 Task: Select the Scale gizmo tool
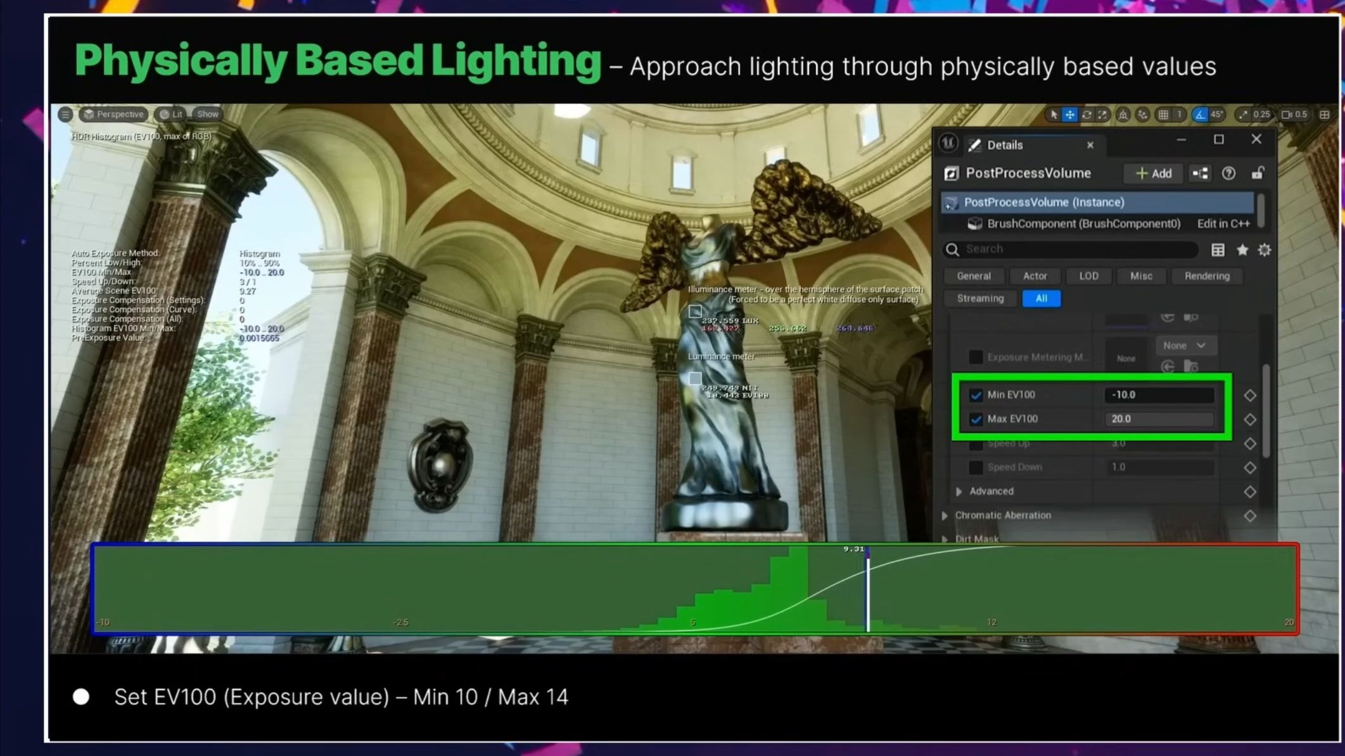1102,115
